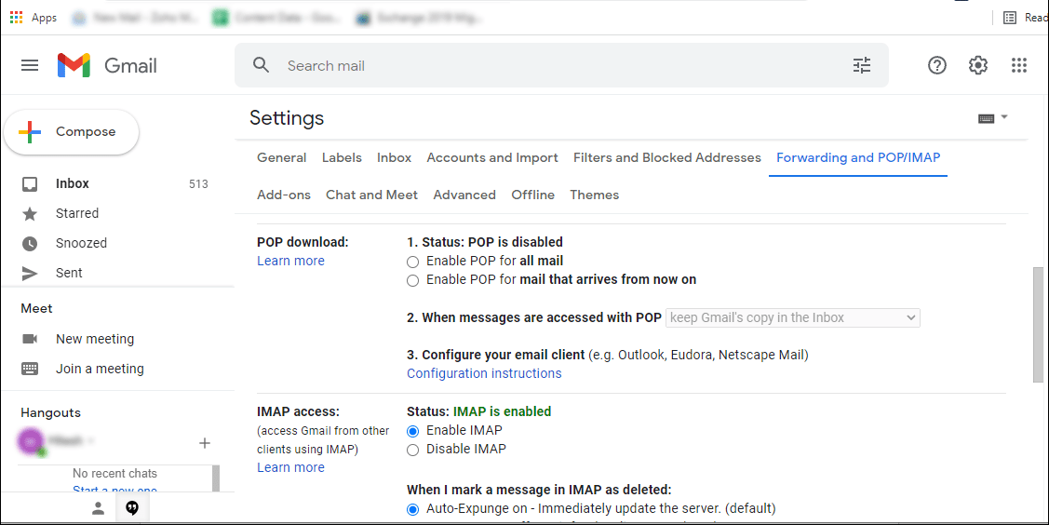Click the search magnifier icon
The image size is (1049, 525).
(x=261, y=65)
